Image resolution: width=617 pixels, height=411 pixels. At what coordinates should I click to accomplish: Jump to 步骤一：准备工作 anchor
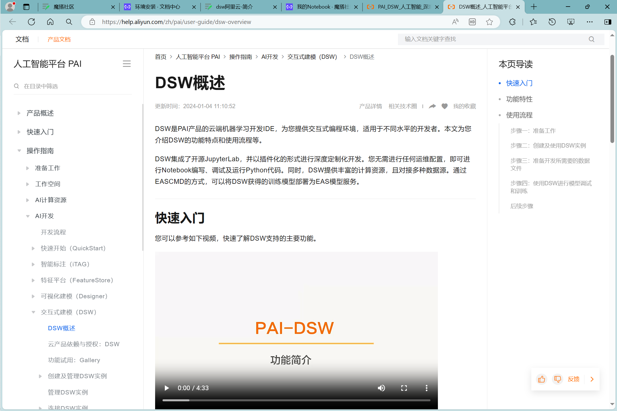tap(533, 131)
